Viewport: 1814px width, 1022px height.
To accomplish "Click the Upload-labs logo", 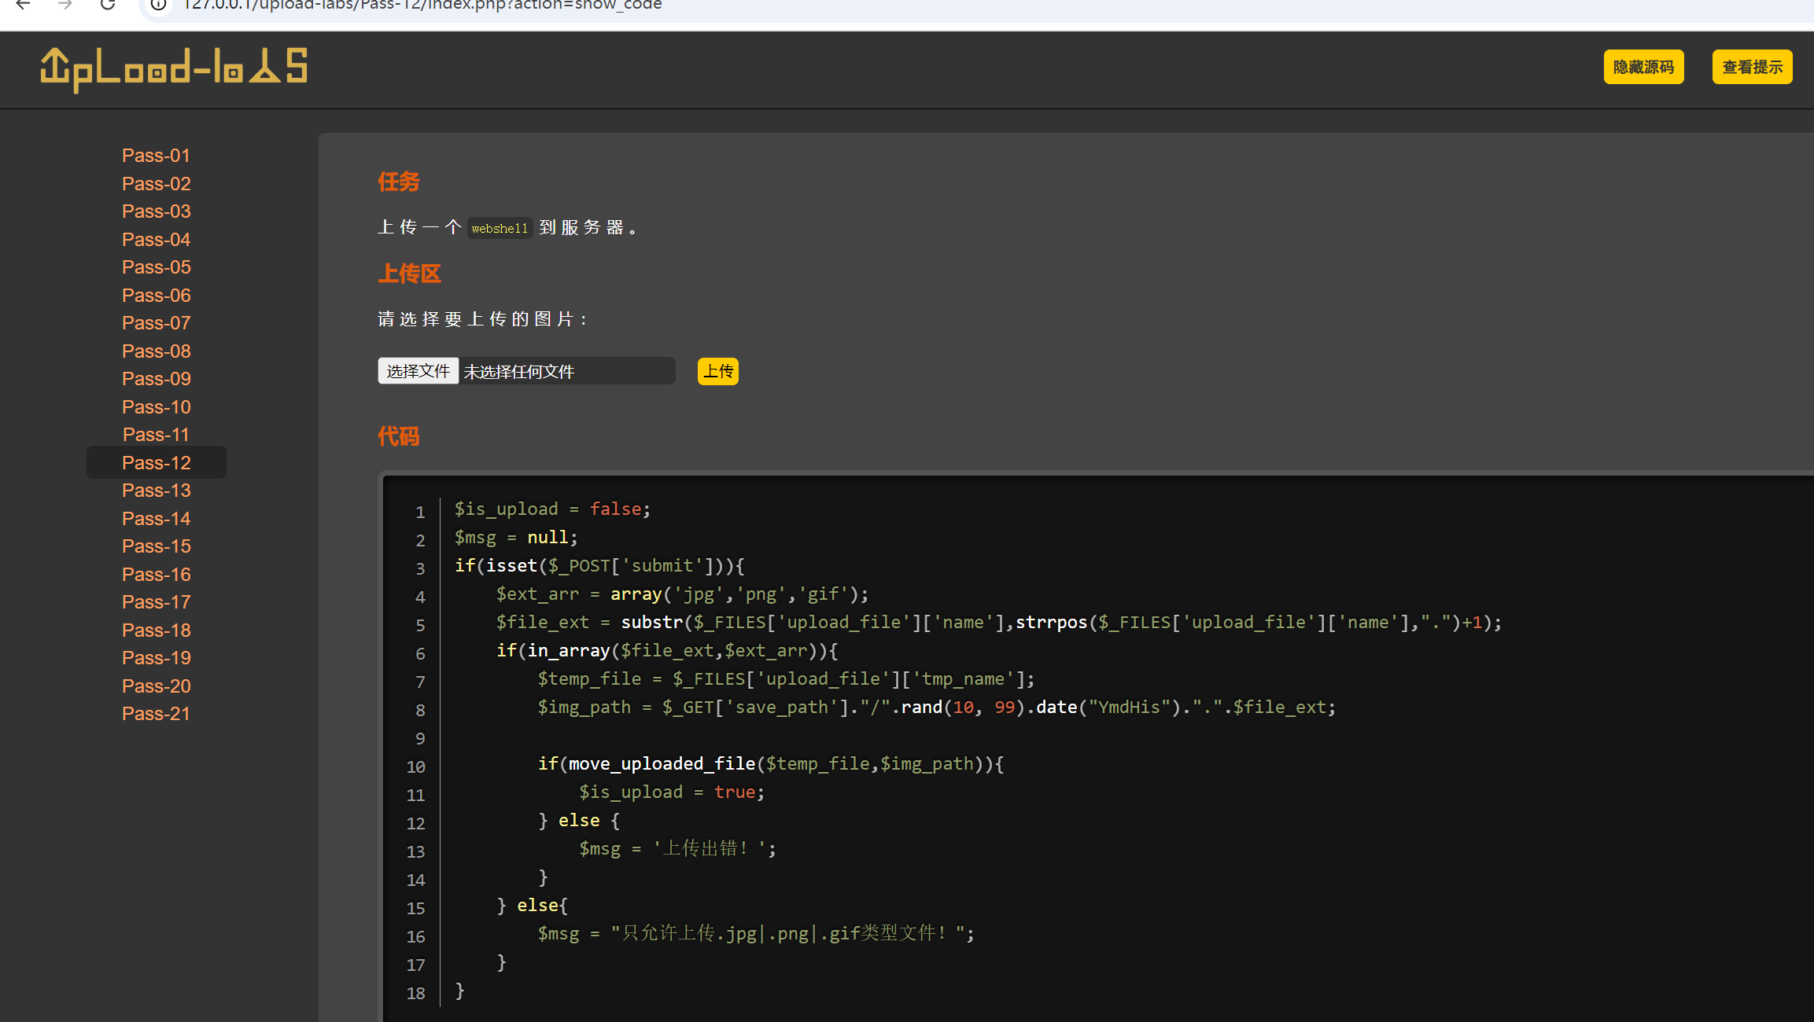I will pyautogui.click(x=174, y=68).
